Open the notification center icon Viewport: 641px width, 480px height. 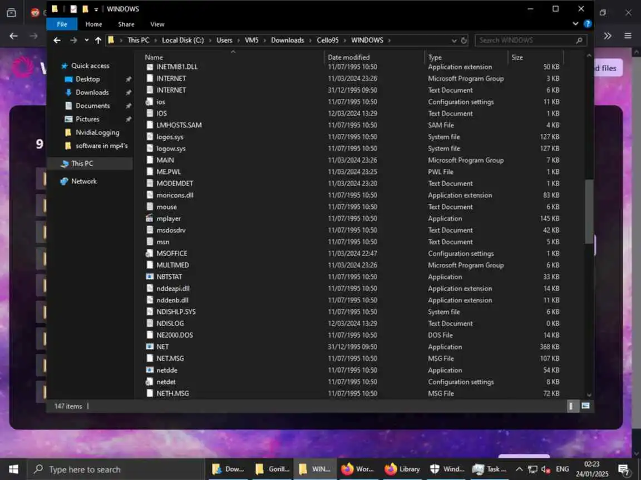623,470
